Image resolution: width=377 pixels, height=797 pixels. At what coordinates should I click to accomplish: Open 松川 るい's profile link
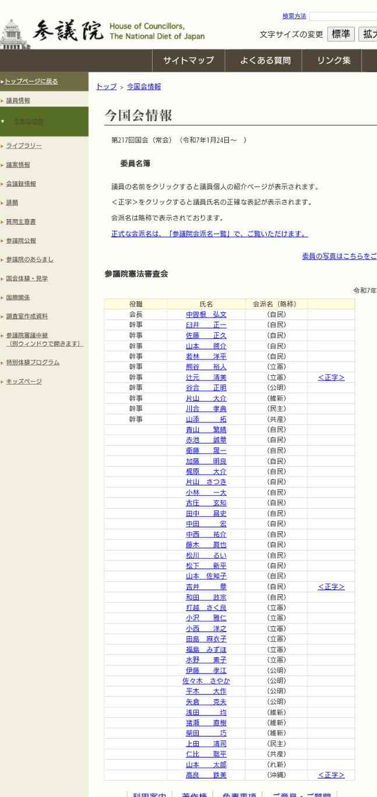206,555
